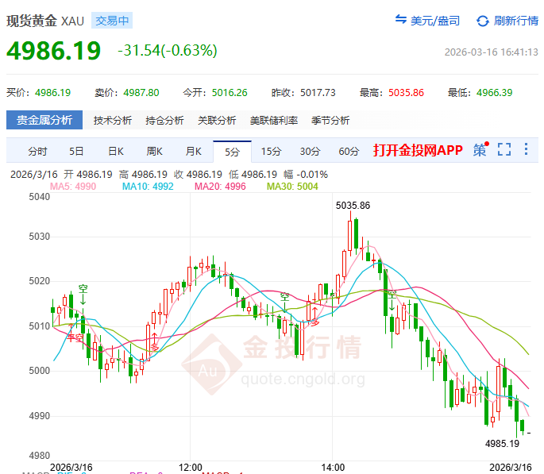Select the 贵金属分析 tab
The image size is (544, 474).
(x=44, y=120)
